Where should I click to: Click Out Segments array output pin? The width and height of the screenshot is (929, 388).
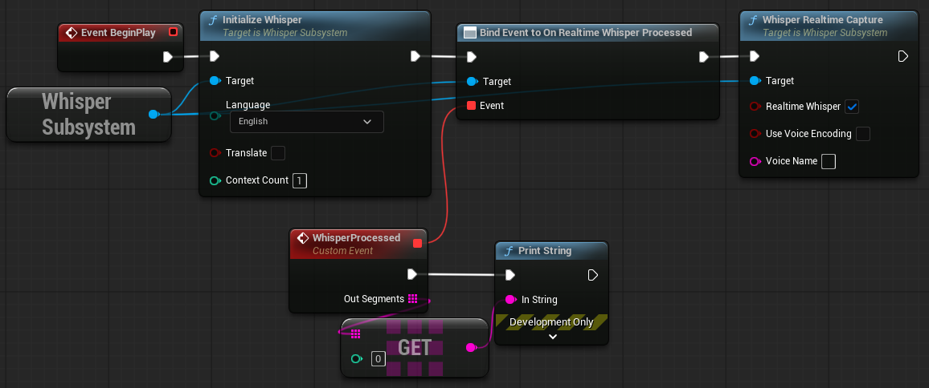413,299
